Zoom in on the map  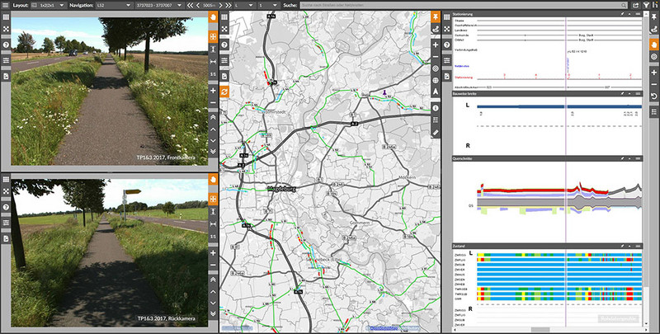436,45
